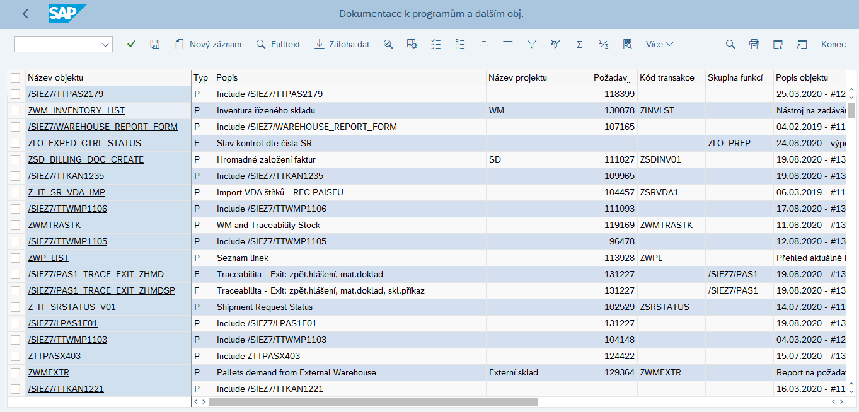The image size is (859, 412).
Task: Open the ZSD_BILLING_DOC_CREATE link
Action: pos(86,159)
